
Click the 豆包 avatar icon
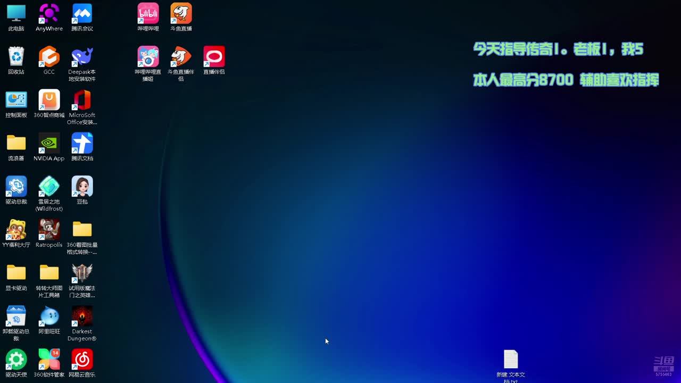coord(82,187)
